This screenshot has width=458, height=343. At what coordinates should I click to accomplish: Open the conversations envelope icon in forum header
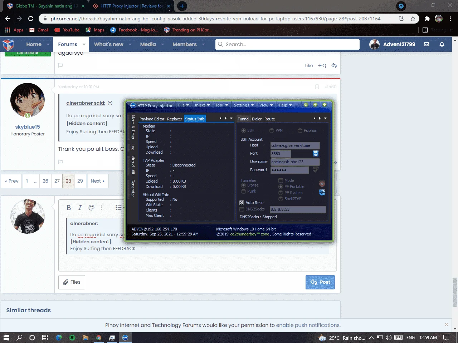pyautogui.click(x=427, y=44)
